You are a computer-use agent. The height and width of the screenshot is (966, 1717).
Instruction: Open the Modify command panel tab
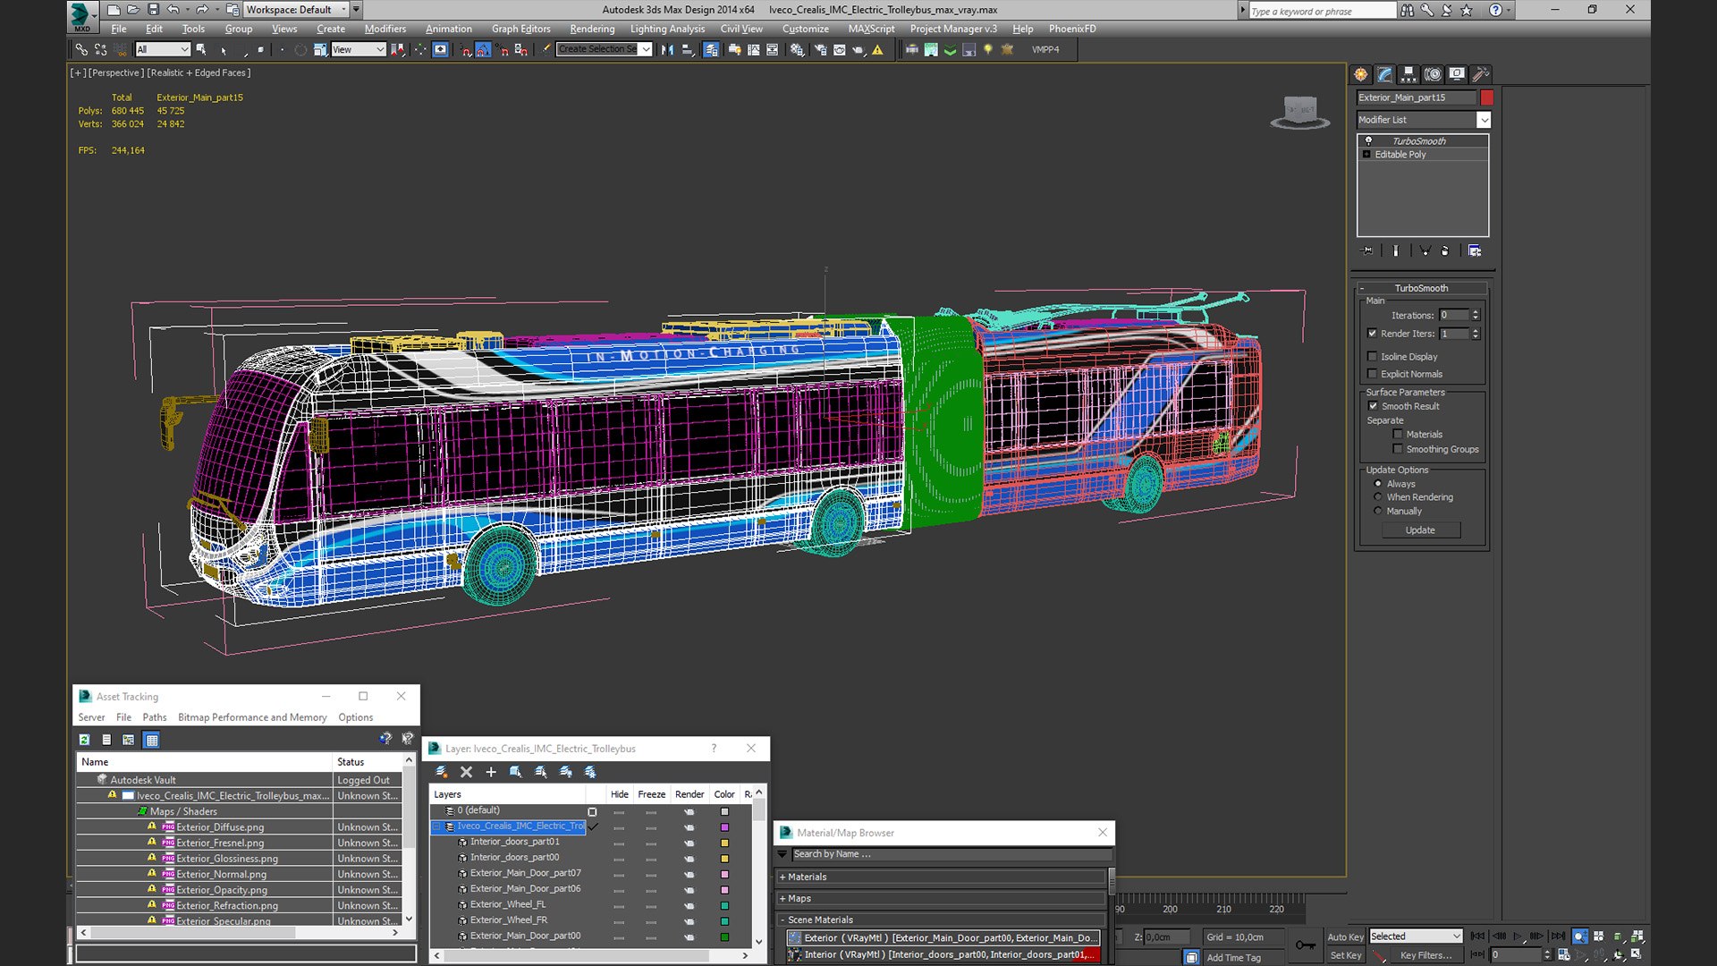point(1384,74)
